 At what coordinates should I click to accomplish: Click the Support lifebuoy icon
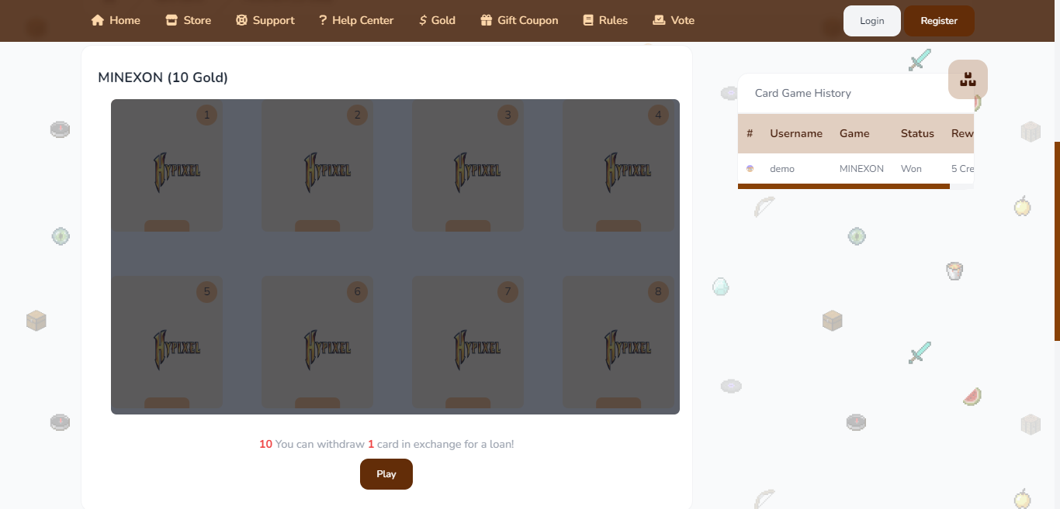tap(241, 20)
